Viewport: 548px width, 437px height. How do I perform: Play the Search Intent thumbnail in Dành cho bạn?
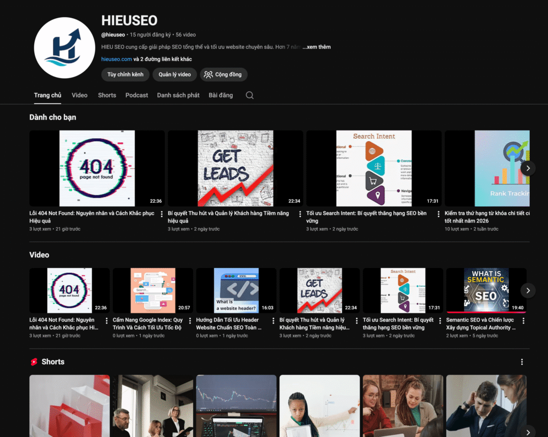click(374, 168)
